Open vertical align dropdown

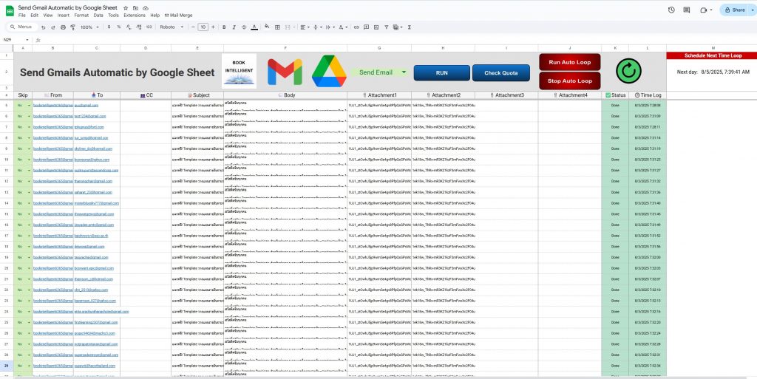[x=318, y=27]
